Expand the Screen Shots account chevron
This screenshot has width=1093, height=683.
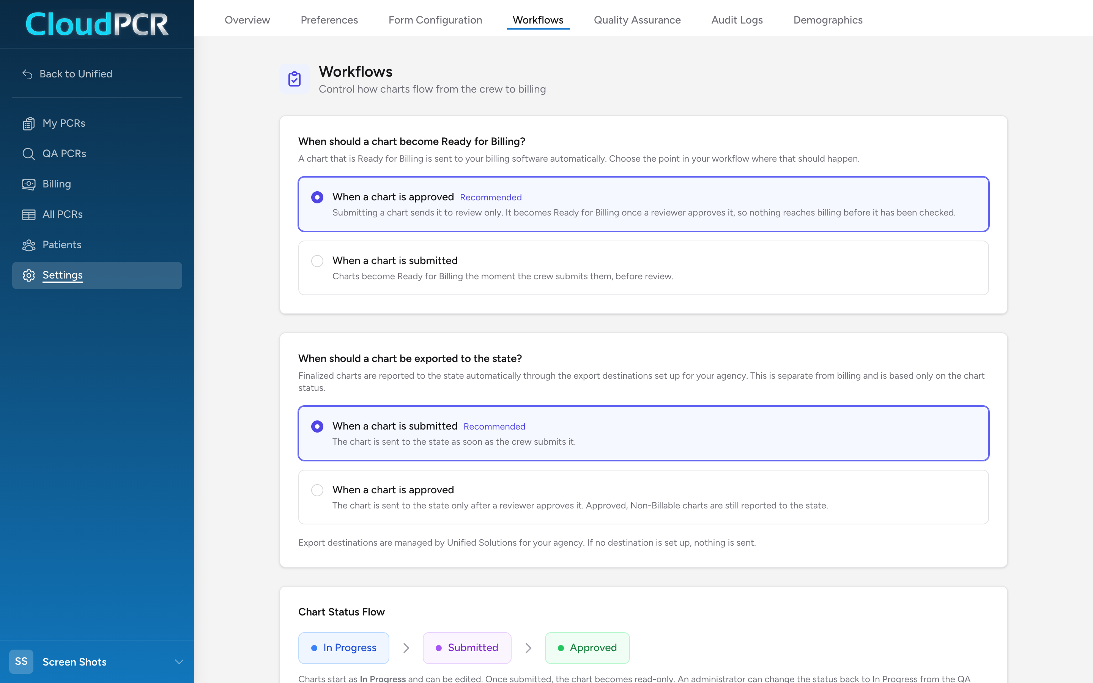pos(179,662)
